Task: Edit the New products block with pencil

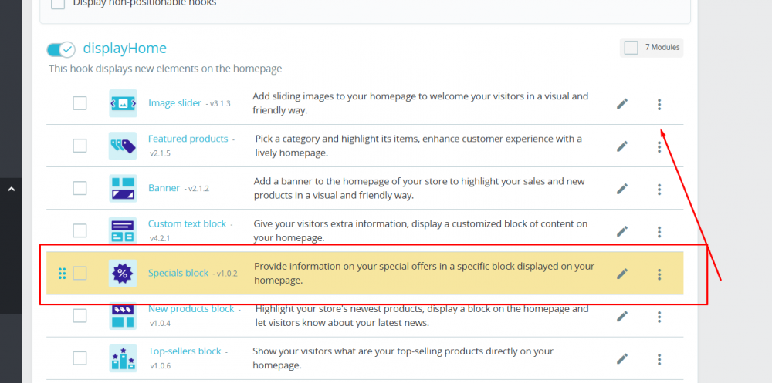Action: point(622,316)
